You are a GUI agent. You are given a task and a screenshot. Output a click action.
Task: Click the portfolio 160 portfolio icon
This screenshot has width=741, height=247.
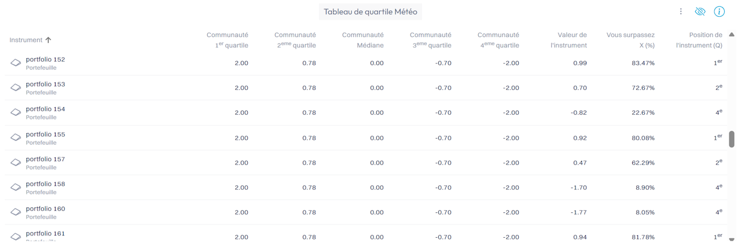pyautogui.click(x=16, y=212)
